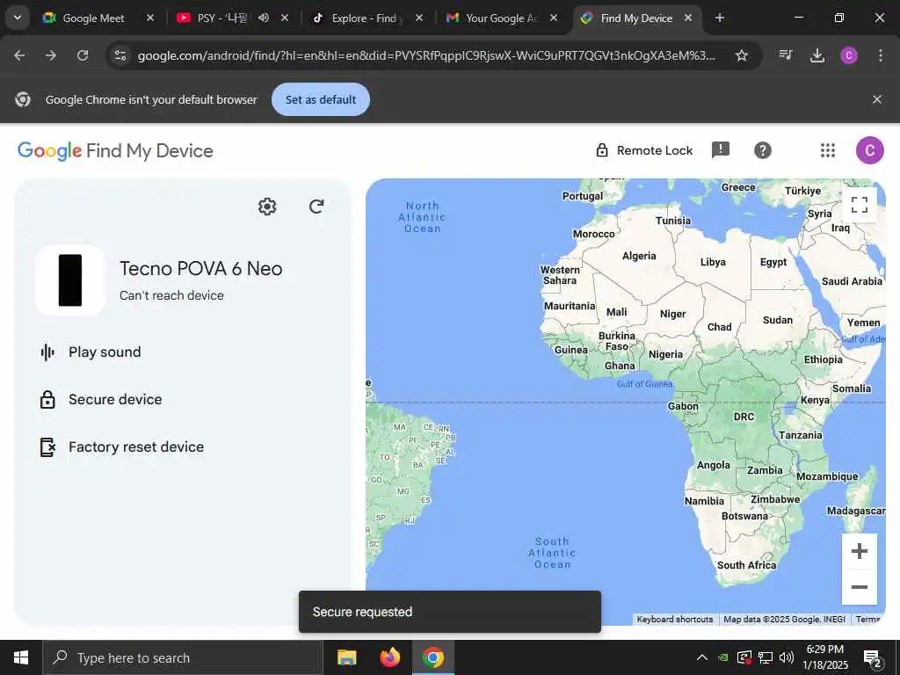Open the map Terms link
This screenshot has width=900, height=675.
[x=867, y=620]
